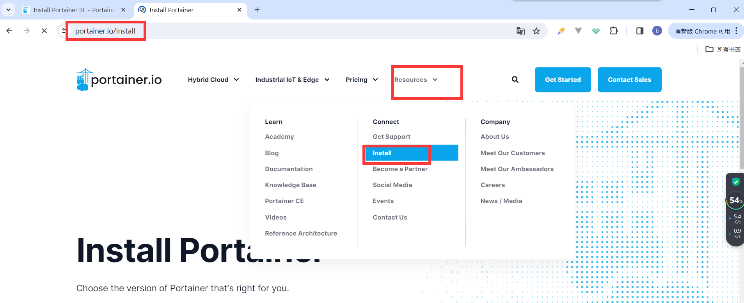
Task: Open the Chrome three-dot menu
Action: tap(736, 31)
